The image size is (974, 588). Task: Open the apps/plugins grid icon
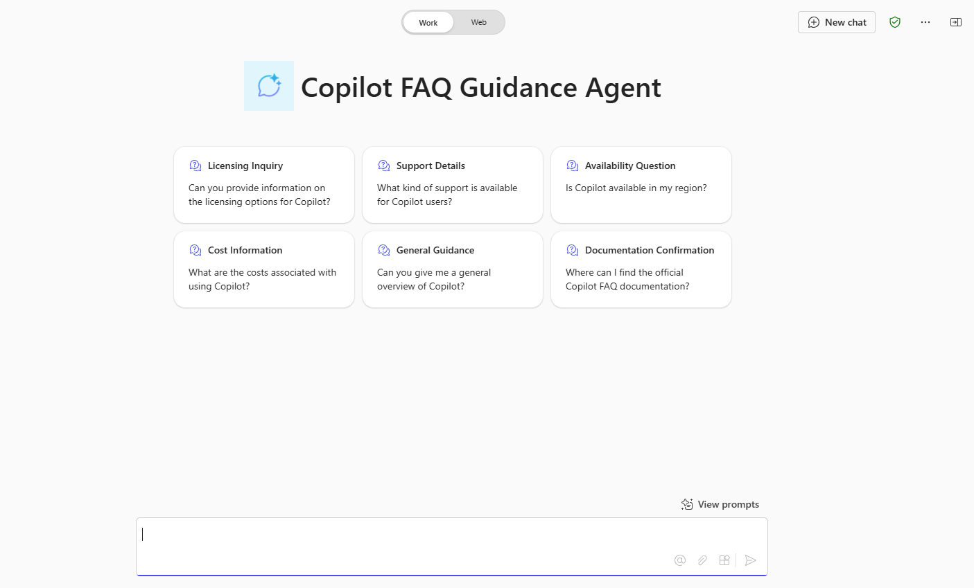tap(724, 560)
